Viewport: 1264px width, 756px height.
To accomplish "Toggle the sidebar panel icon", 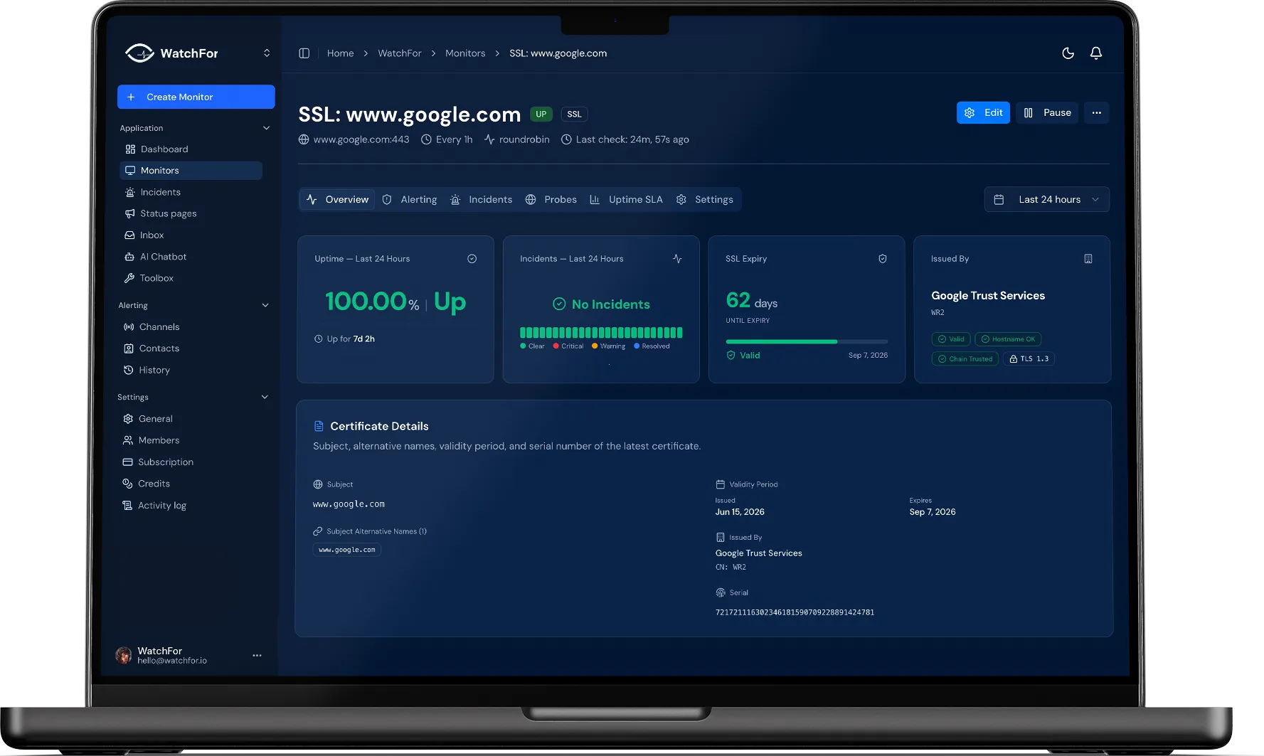I will click(304, 53).
